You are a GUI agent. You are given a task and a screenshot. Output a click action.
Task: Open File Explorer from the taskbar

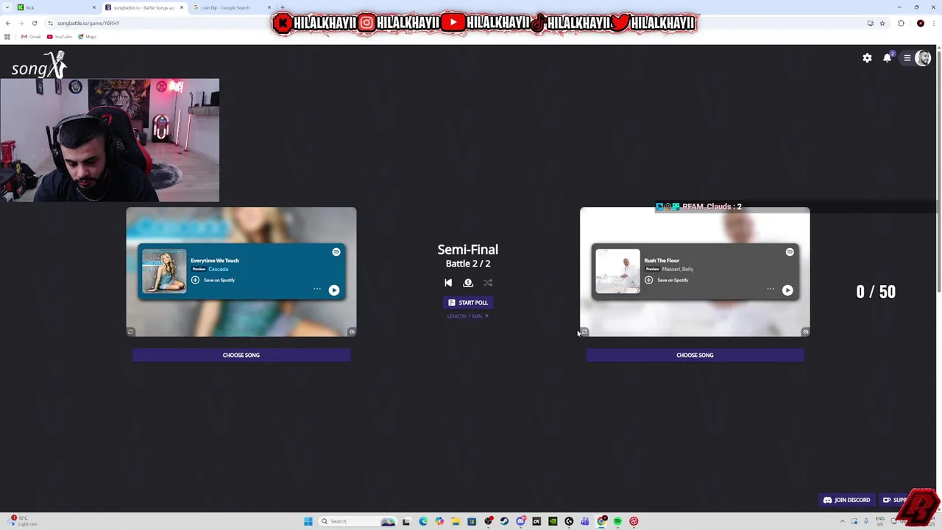456,521
